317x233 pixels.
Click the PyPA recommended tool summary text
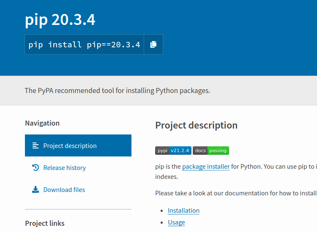(117, 90)
